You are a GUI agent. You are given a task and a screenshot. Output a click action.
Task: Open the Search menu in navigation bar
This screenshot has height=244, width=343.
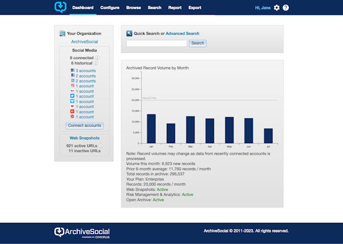tap(154, 8)
